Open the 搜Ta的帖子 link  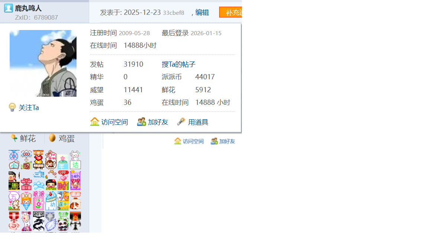pos(178,64)
